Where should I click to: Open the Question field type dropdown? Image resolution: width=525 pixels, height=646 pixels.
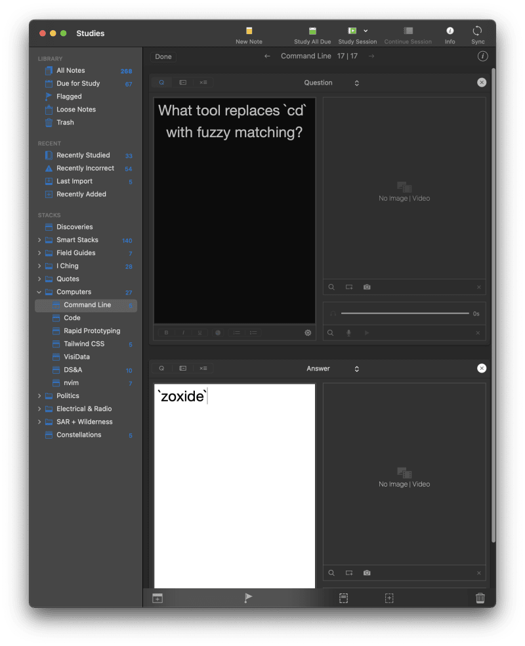coord(356,83)
